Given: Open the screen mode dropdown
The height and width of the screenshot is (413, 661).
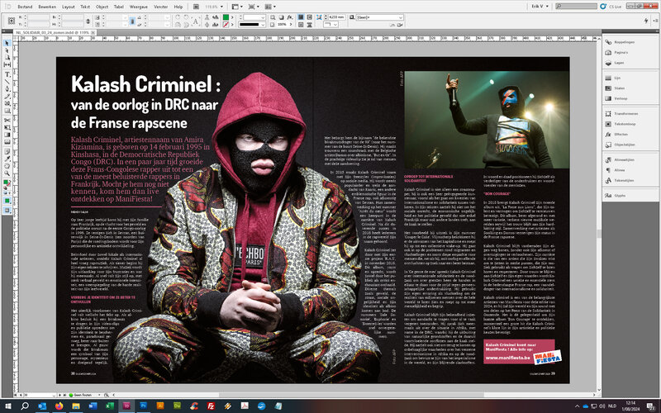Looking at the screenshot, I should tap(252, 7).
